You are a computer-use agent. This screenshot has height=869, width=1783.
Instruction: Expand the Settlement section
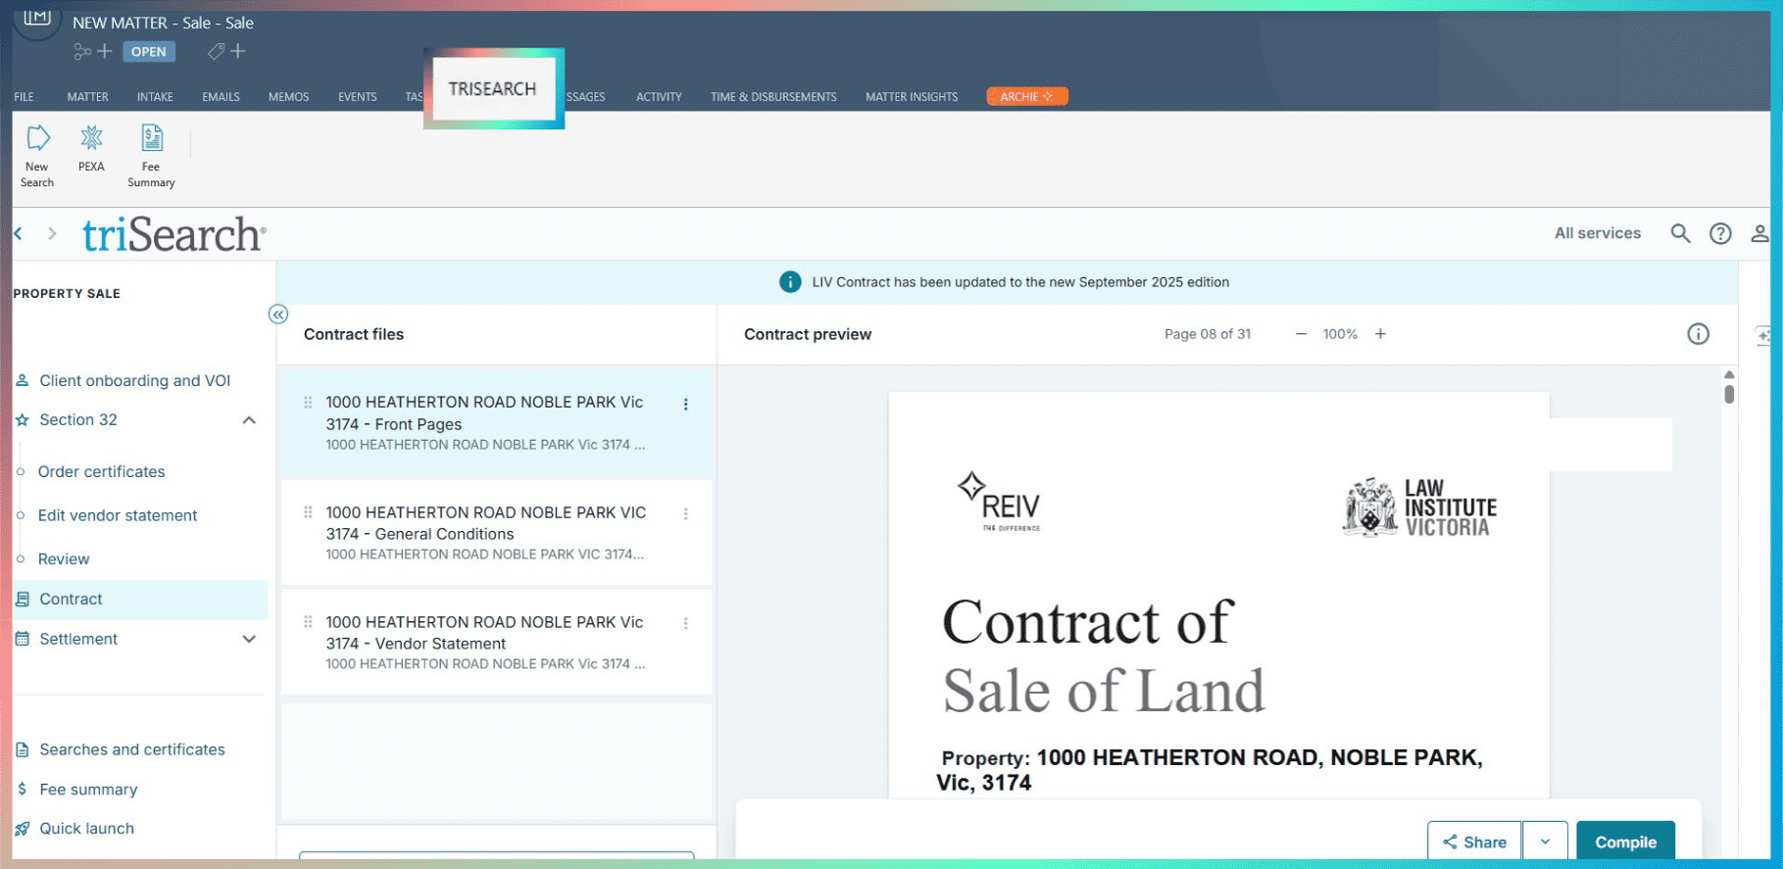(249, 639)
